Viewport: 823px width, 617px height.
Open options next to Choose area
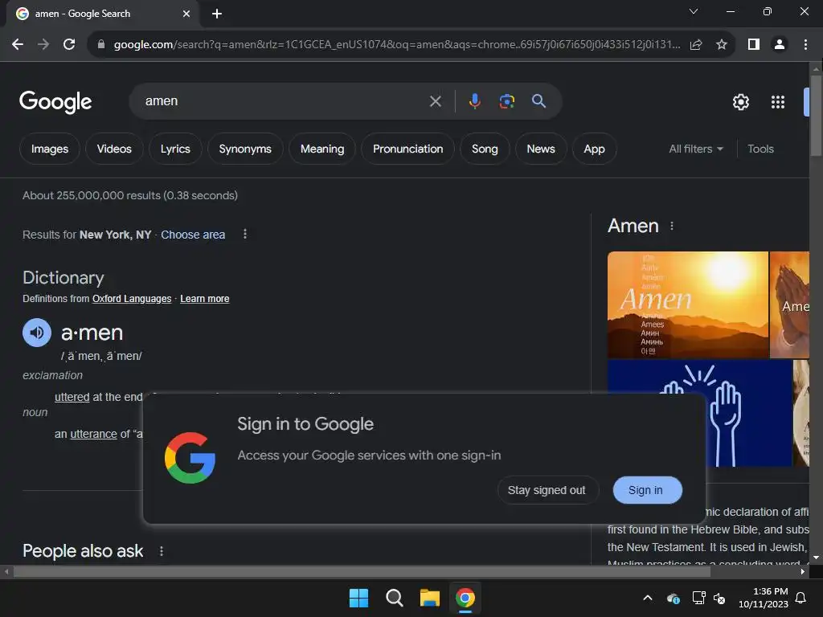(x=244, y=234)
